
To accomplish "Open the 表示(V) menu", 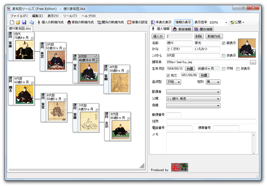I will tap(53, 16).
